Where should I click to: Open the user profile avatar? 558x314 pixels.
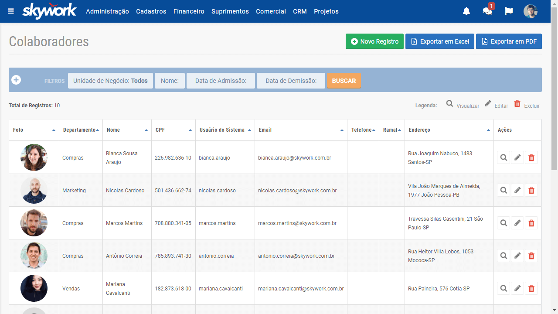[531, 11]
